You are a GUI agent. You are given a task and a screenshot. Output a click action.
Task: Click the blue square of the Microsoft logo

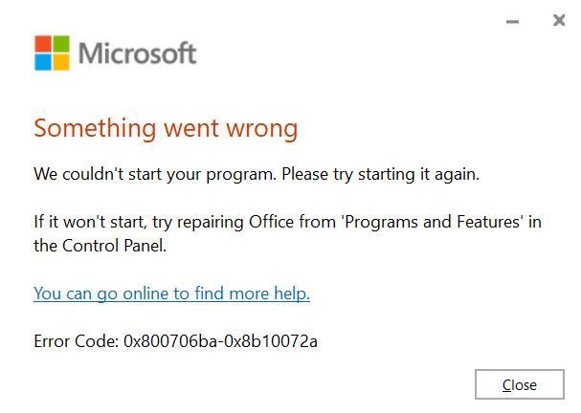pos(42,61)
